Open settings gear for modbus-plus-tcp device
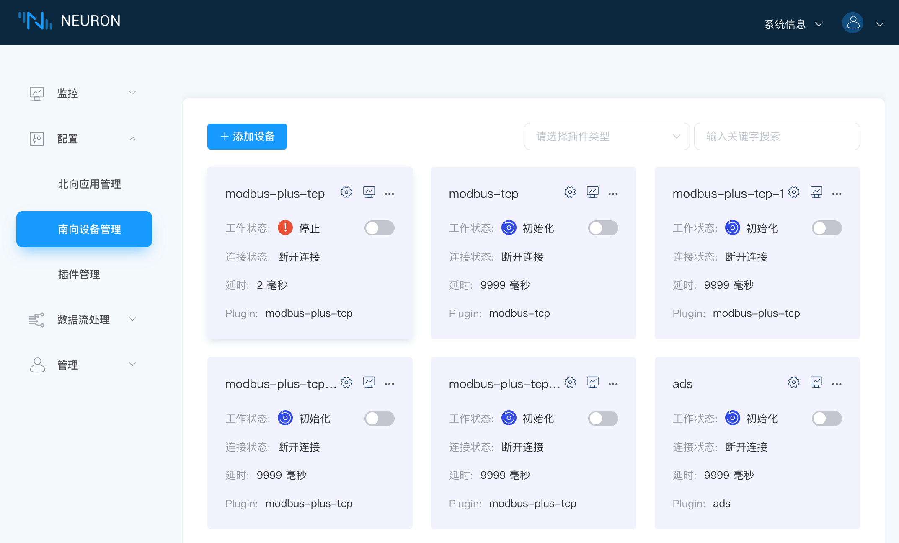This screenshot has height=543, width=899. [346, 192]
